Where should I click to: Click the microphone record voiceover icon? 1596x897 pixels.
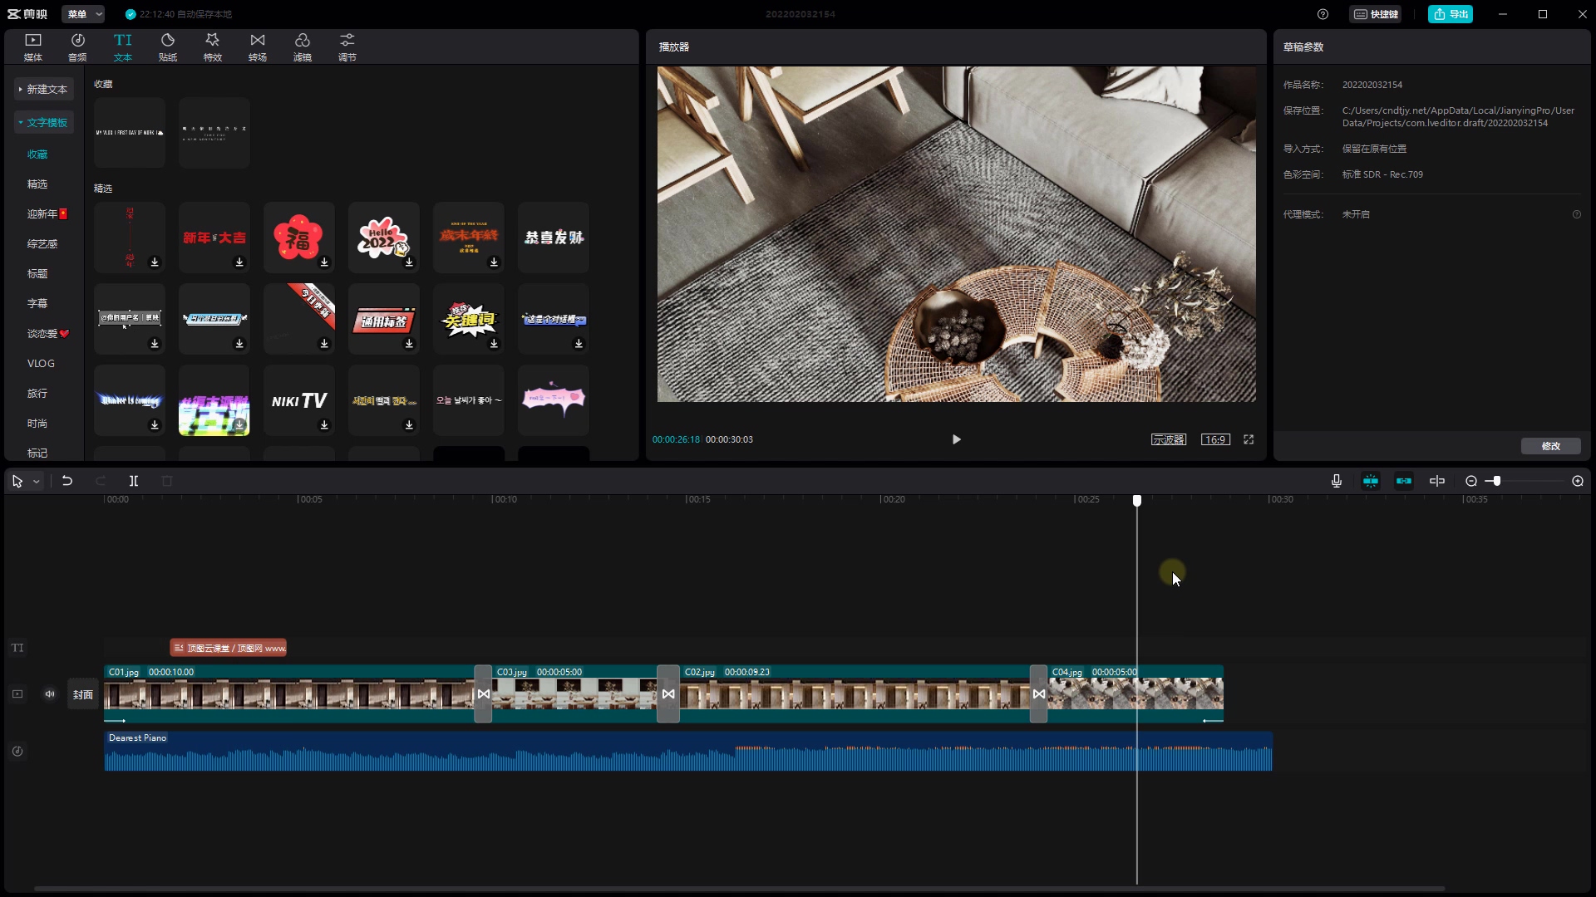pos(1337,481)
